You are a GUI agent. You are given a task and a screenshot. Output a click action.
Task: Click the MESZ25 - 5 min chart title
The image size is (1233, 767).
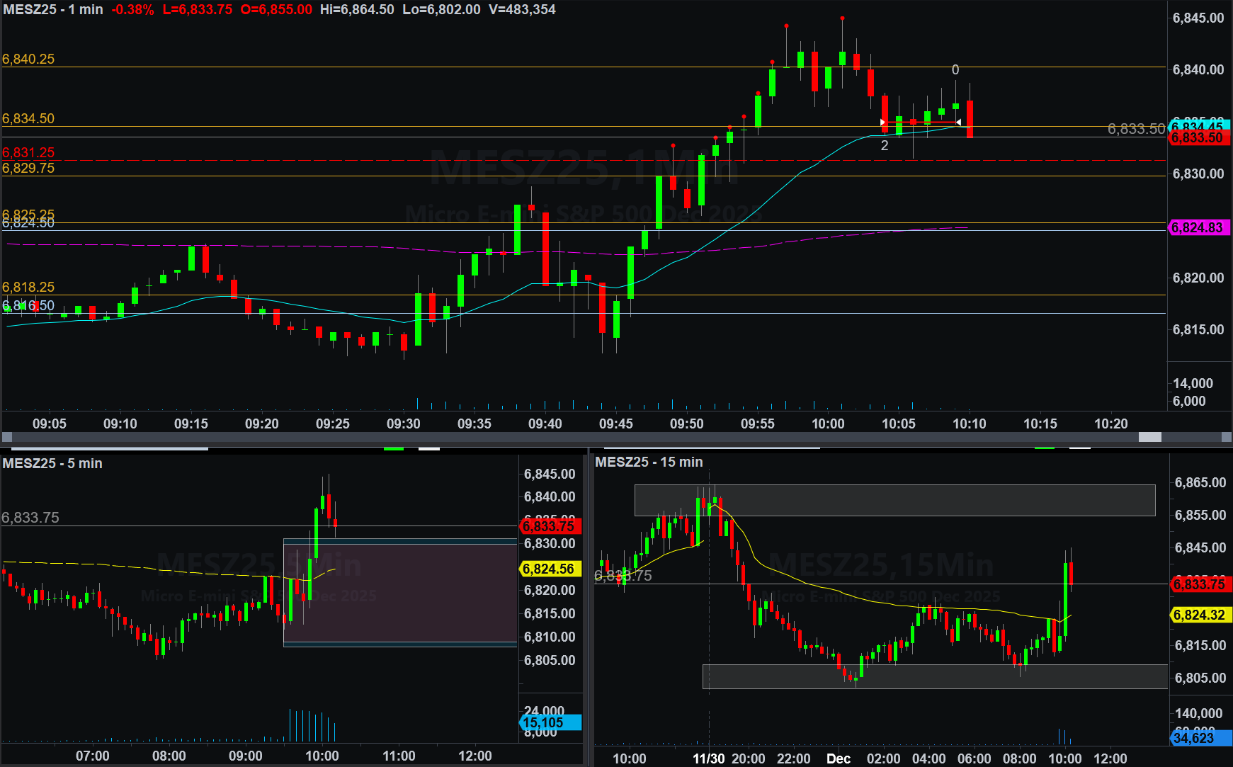pyautogui.click(x=52, y=463)
